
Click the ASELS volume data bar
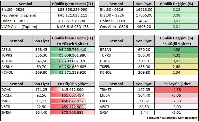(x=72, y=50)
